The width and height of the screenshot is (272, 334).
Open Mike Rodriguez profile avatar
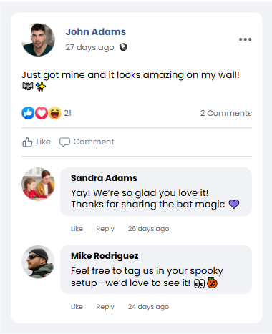tap(38, 262)
